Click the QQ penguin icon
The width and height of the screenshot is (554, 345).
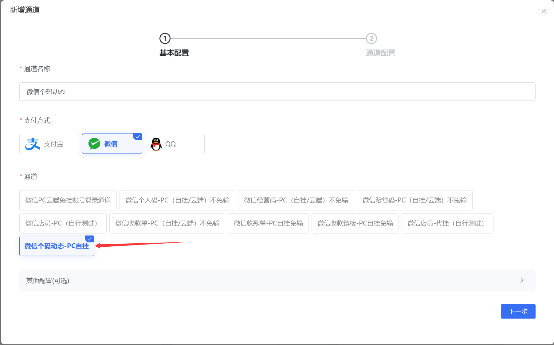pyautogui.click(x=156, y=144)
